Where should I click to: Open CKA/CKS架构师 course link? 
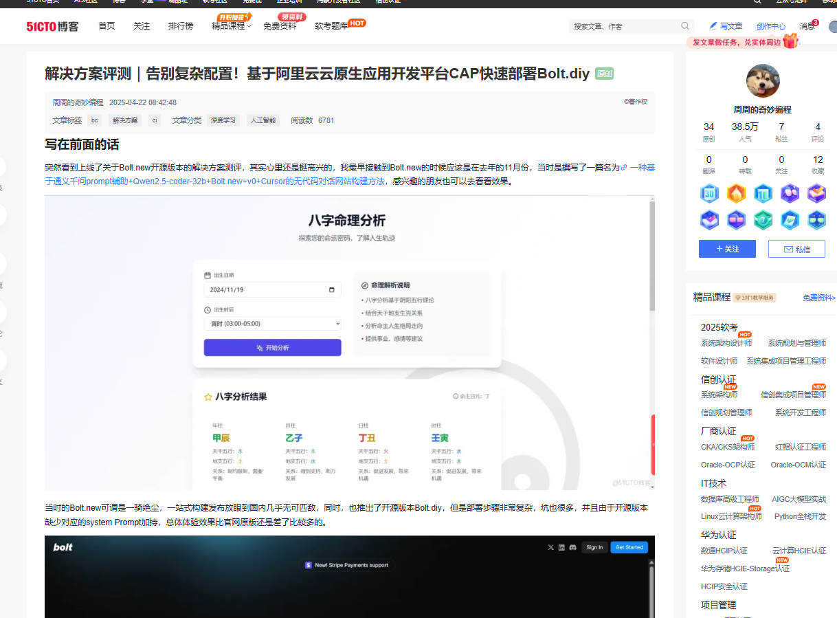[x=727, y=447]
